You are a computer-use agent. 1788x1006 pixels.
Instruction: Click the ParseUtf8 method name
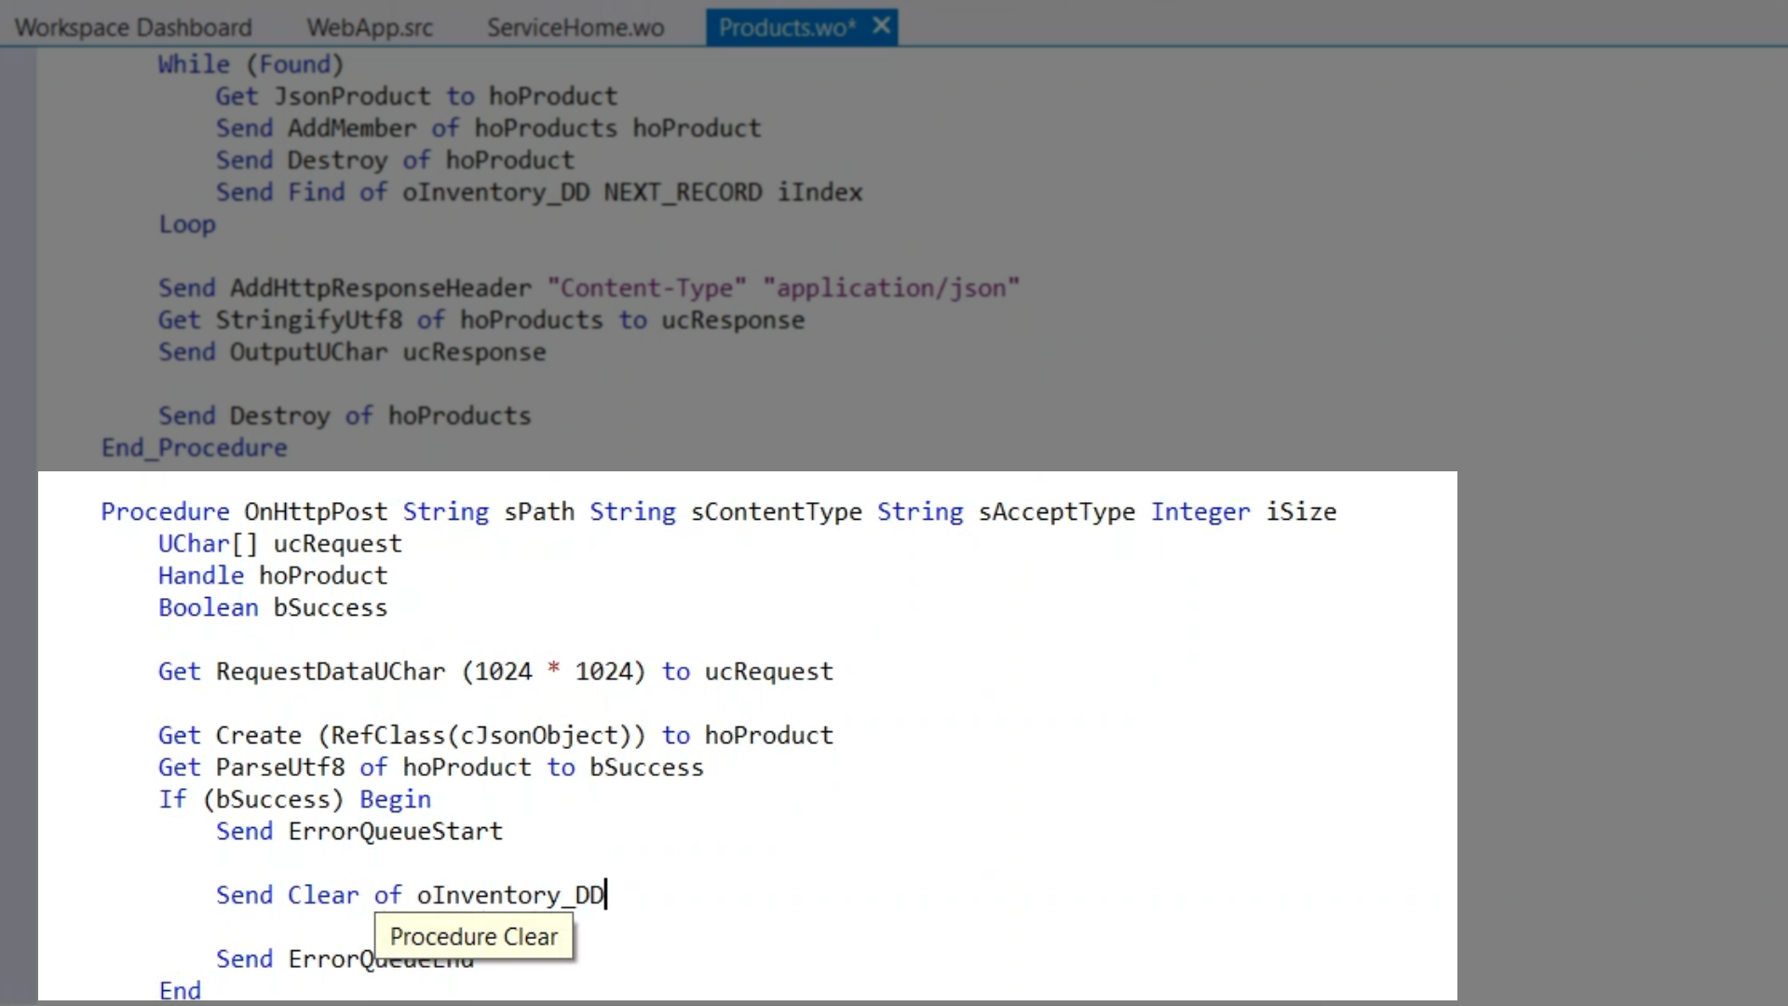(280, 768)
